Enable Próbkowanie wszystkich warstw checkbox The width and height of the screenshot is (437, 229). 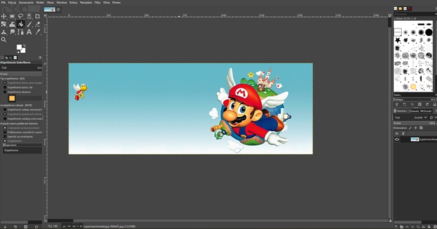(5, 132)
